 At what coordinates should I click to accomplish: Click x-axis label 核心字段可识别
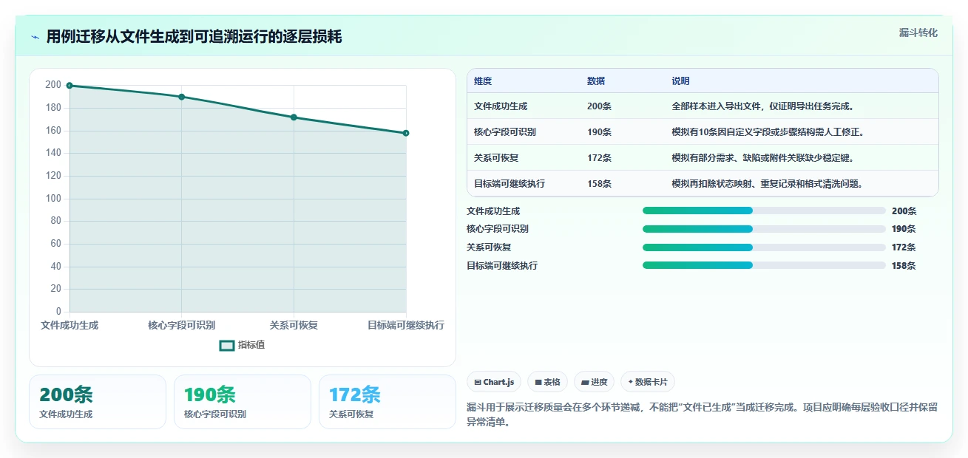click(x=182, y=325)
